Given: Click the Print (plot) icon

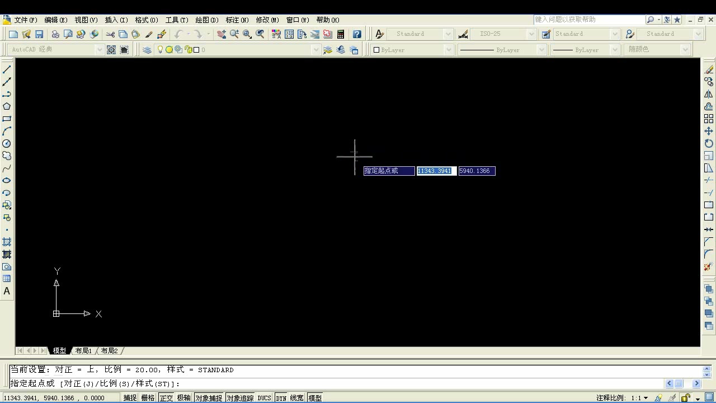Looking at the screenshot, I should point(55,34).
